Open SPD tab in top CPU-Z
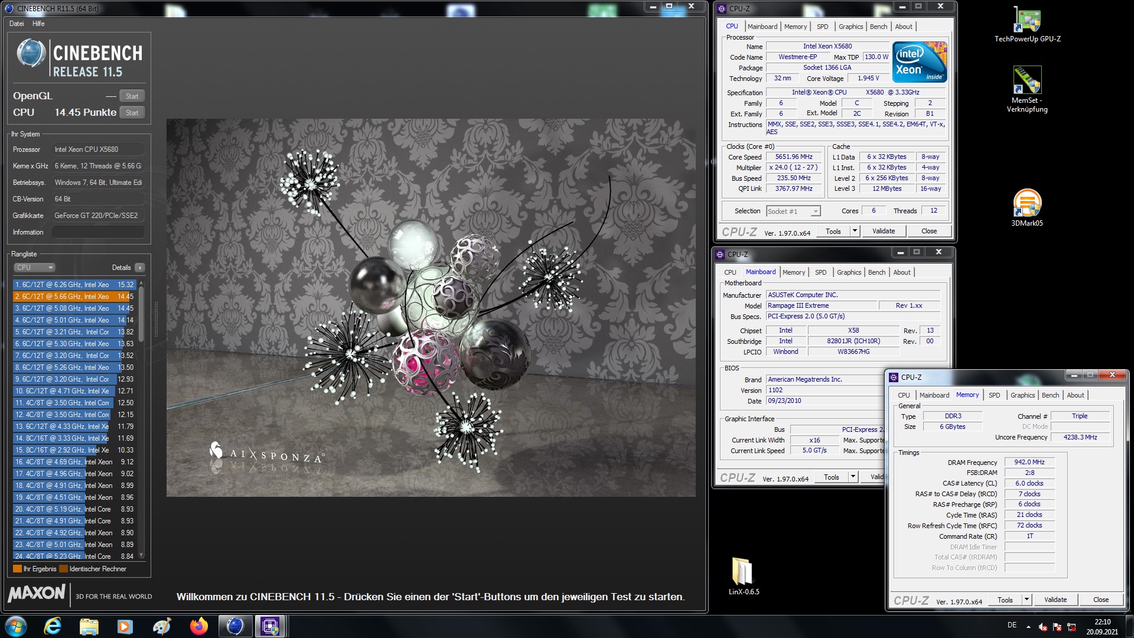The height and width of the screenshot is (638, 1134). 822,27
